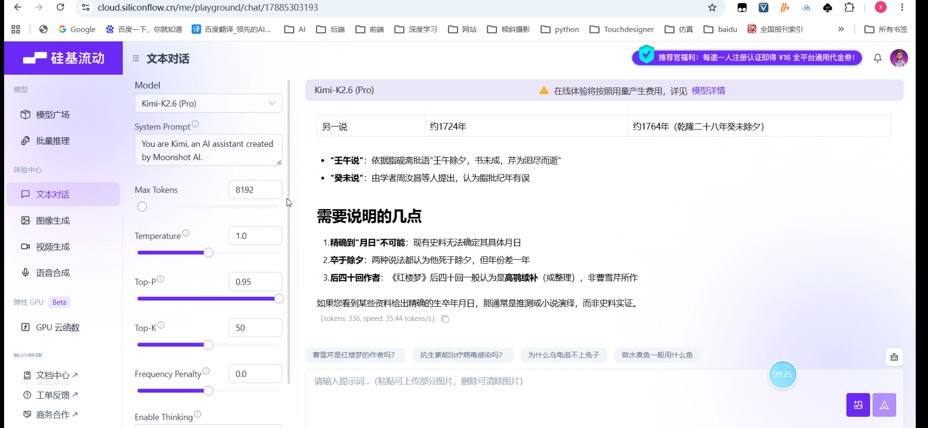Choose suggestion 为什么乌龟追不上兔子
This screenshot has width=928, height=428.
click(x=564, y=355)
